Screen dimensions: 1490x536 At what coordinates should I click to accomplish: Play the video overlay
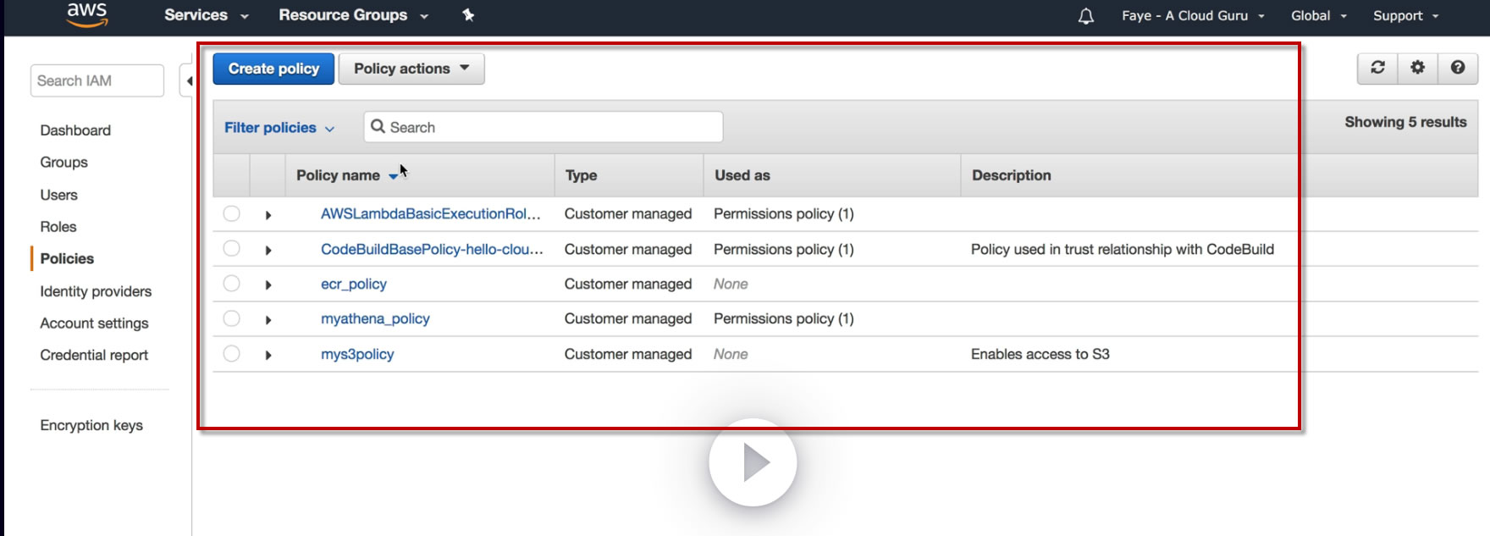(753, 463)
